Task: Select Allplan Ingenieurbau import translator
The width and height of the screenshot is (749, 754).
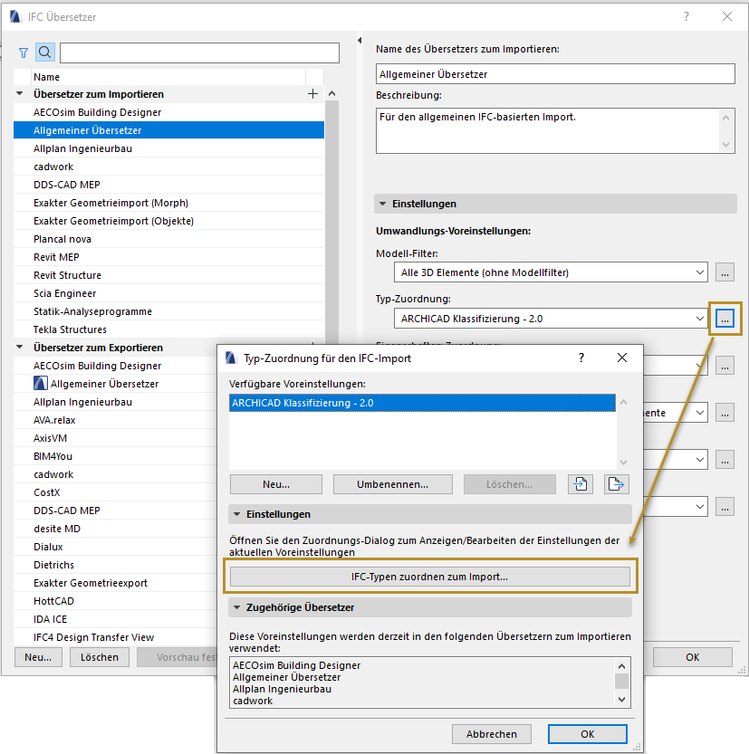Action: [168, 148]
